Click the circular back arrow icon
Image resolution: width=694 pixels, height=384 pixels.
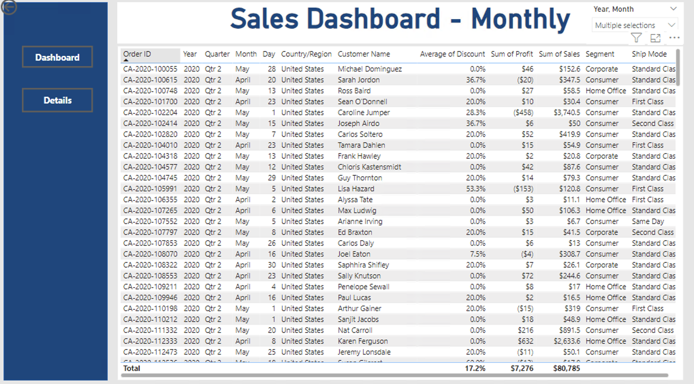coord(9,7)
